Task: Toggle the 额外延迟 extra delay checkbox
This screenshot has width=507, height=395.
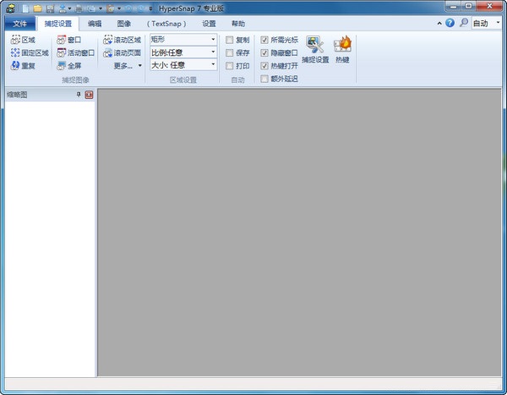Action: pos(264,79)
